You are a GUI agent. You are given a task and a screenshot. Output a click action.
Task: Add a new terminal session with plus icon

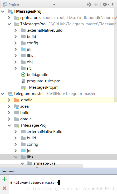tap(4, 179)
